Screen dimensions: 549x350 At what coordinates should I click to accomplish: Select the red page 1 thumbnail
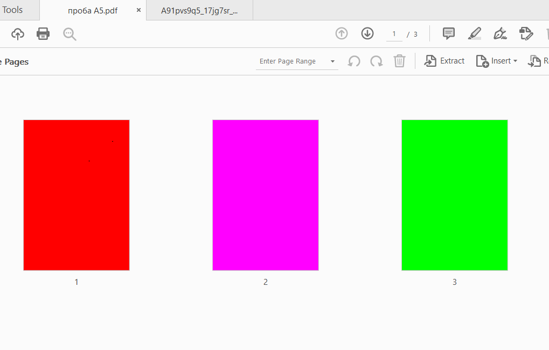click(77, 195)
